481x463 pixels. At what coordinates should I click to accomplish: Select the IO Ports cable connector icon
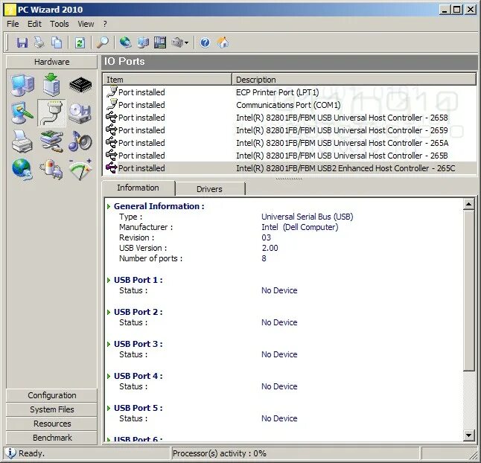tap(51, 113)
